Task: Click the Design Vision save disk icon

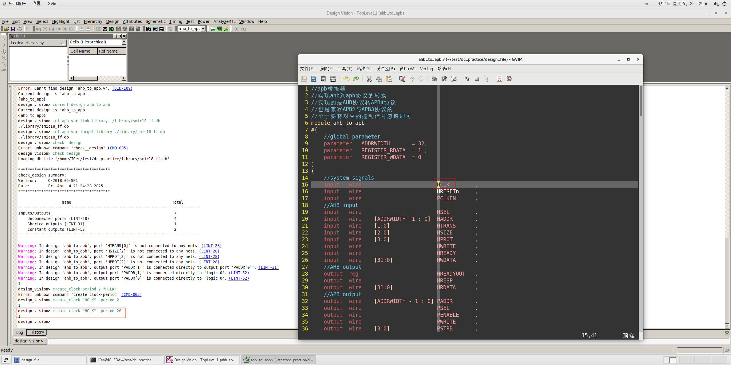Action: pyautogui.click(x=13, y=29)
